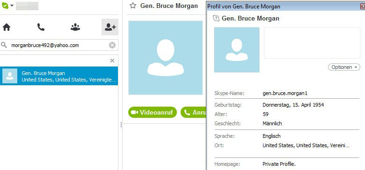Screen dimensions: 365x170
Task: Click the empty mood text box in profile
Action: (312, 43)
